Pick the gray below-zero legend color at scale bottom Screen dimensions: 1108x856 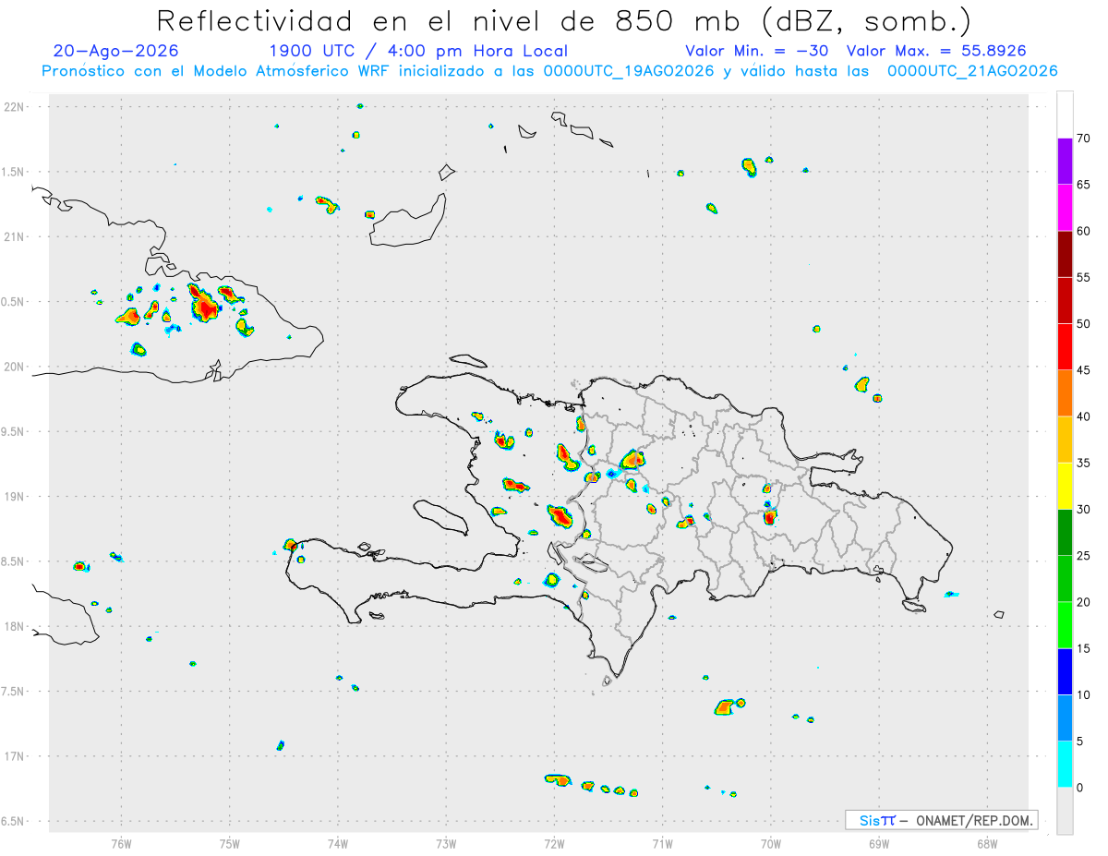(x=1065, y=811)
